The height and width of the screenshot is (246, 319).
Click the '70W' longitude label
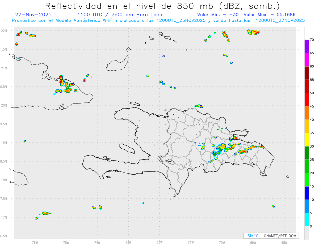click(222, 242)
